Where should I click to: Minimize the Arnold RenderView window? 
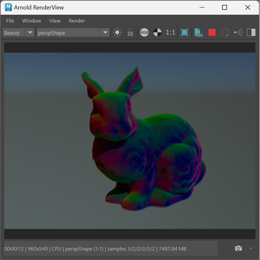tap(202, 7)
